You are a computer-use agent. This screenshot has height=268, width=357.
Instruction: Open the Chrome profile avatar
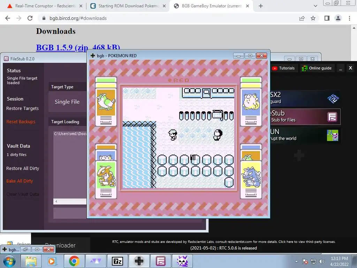[338, 18]
